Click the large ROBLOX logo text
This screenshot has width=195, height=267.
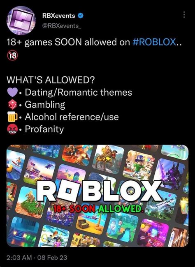100,191
